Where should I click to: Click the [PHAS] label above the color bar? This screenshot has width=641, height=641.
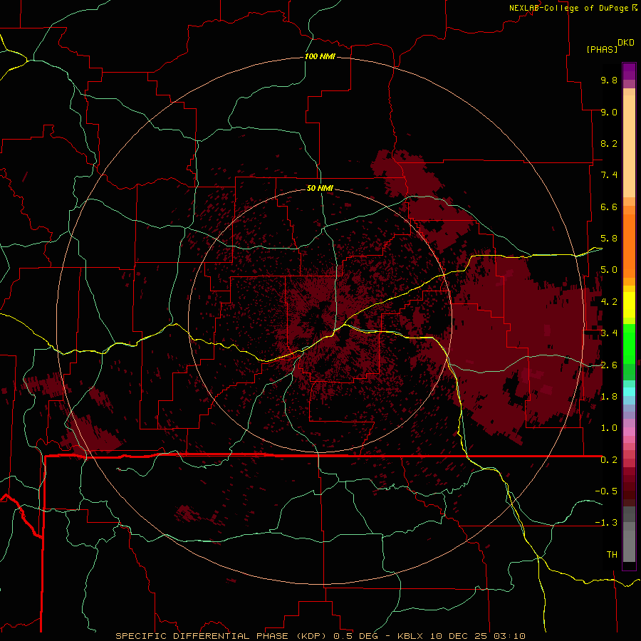pyautogui.click(x=602, y=49)
